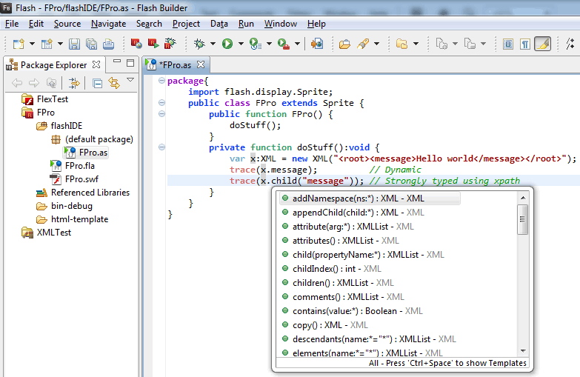Click the Flash run icon with green arrow
The width and height of the screenshot is (580, 377).
point(153,44)
